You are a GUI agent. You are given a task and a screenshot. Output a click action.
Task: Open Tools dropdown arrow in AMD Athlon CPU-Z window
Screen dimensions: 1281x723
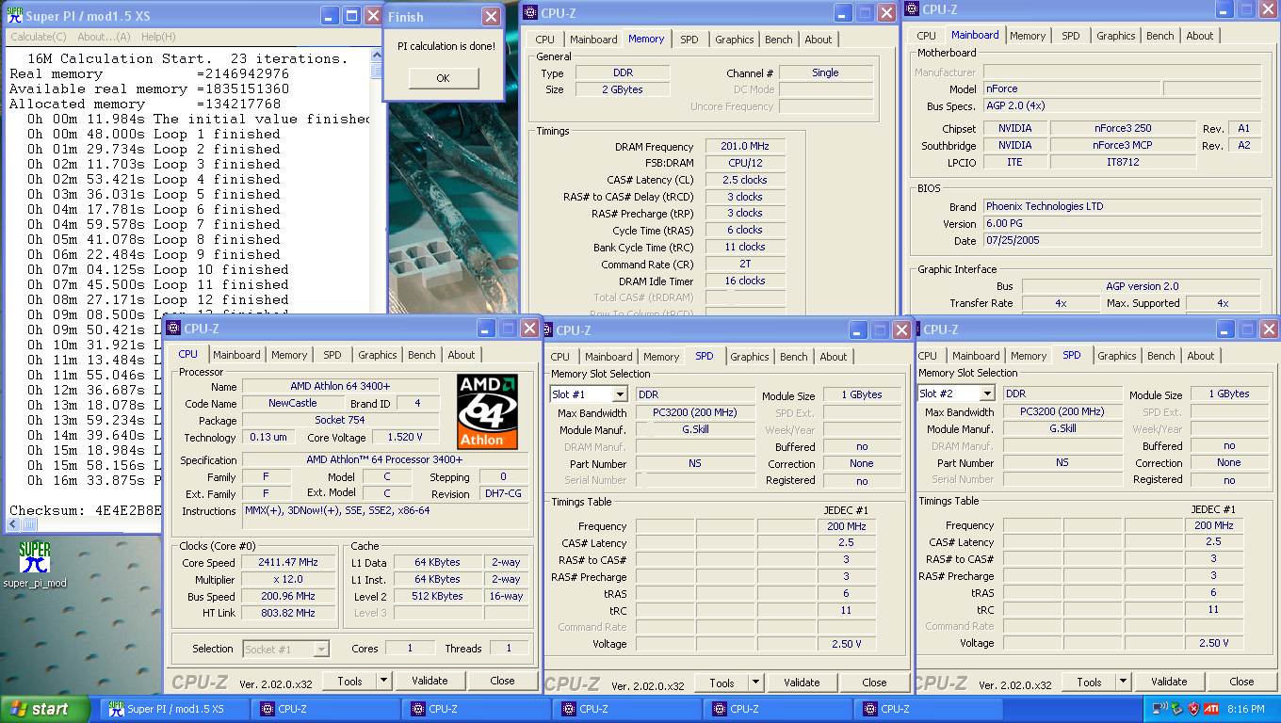pyautogui.click(x=383, y=681)
